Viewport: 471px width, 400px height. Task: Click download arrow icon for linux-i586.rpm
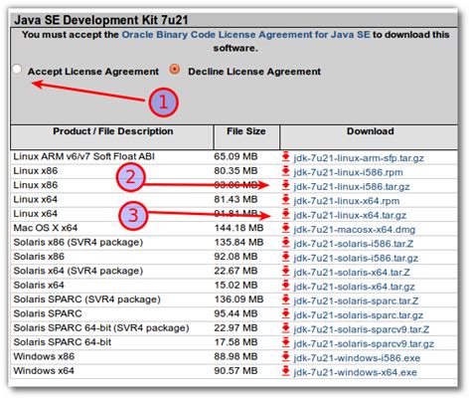pos(285,171)
